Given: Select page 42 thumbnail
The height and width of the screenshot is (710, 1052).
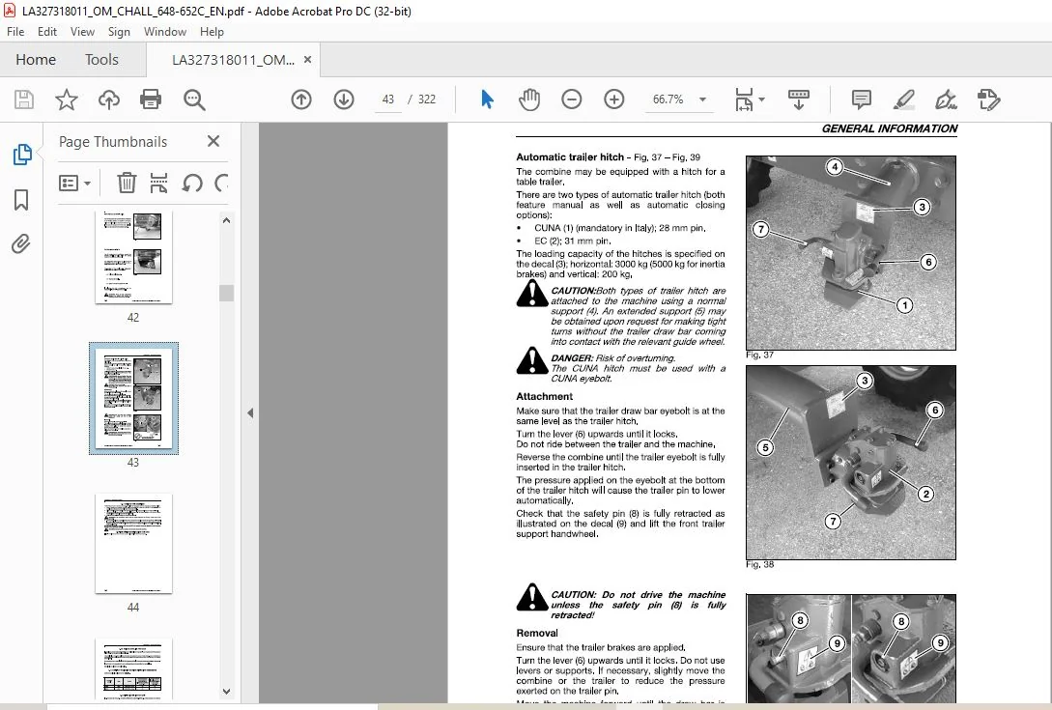Looking at the screenshot, I should pos(133,258).
